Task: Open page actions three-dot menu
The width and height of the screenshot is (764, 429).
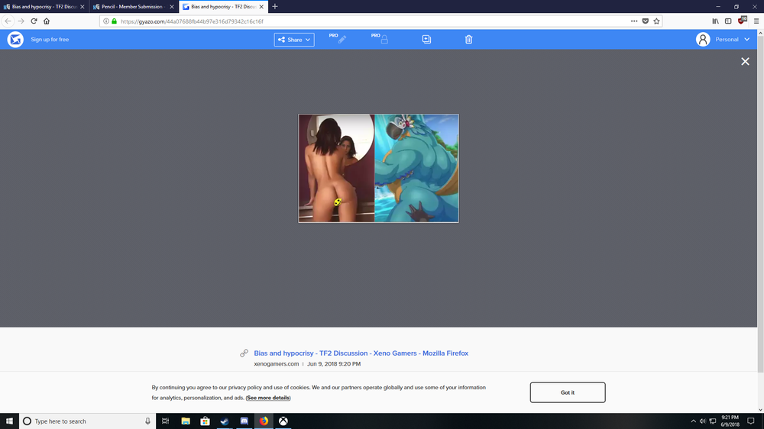Action: point(634,21)
